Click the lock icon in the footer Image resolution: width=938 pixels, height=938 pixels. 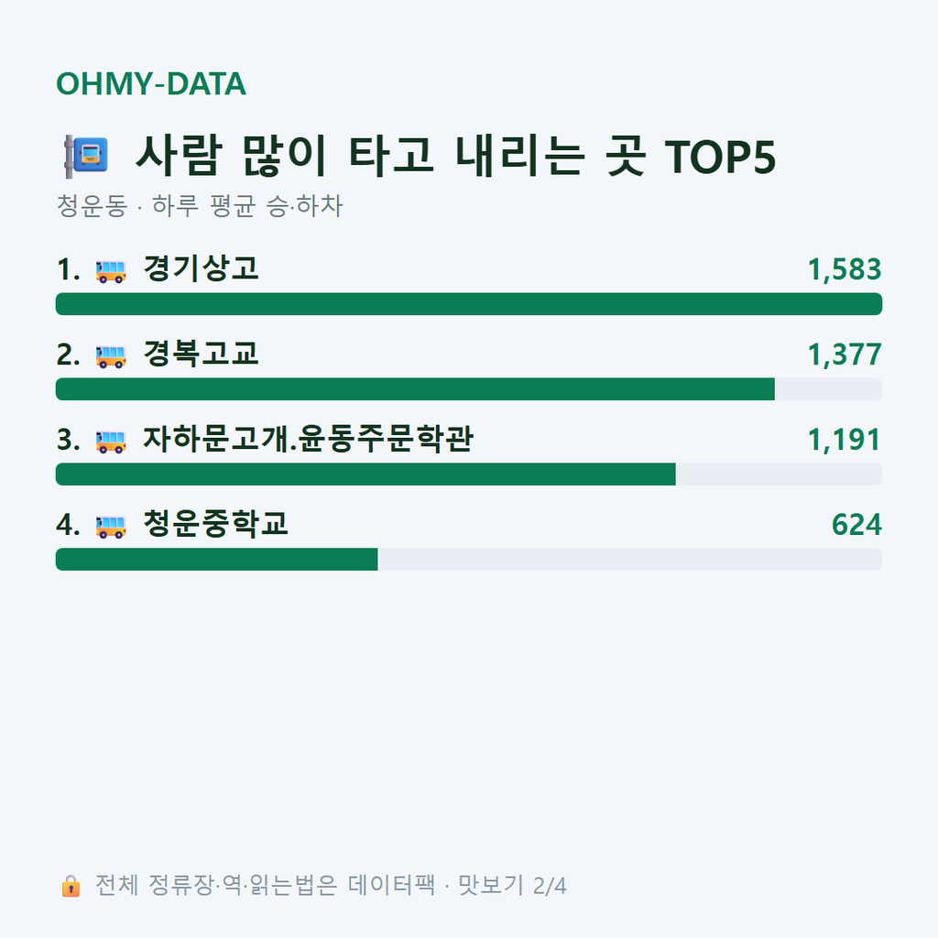(71, 886)
